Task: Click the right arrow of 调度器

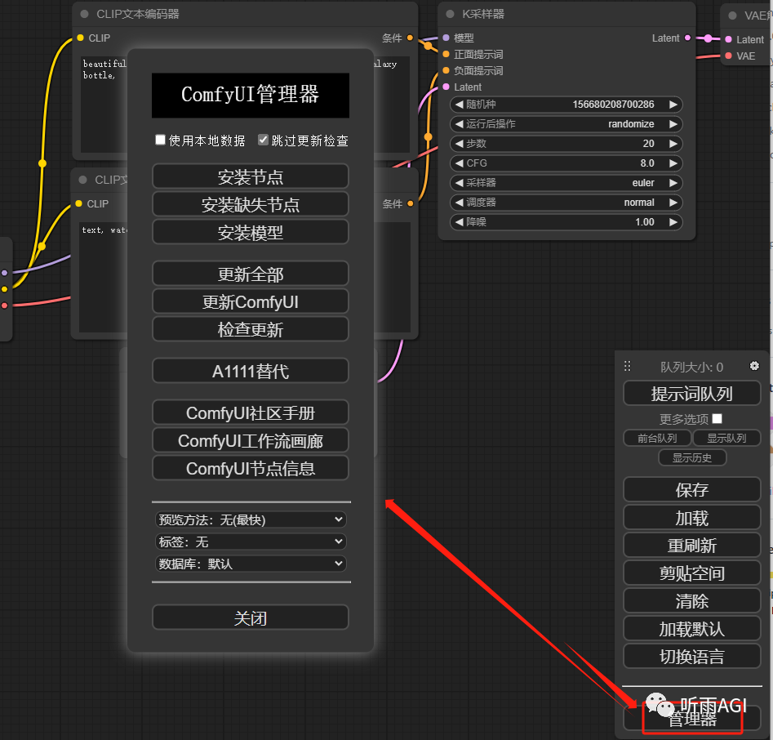Action: (673, 203)
